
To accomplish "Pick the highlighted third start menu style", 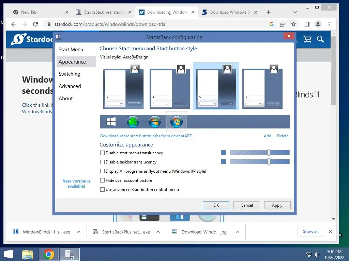I will point(216,86).
